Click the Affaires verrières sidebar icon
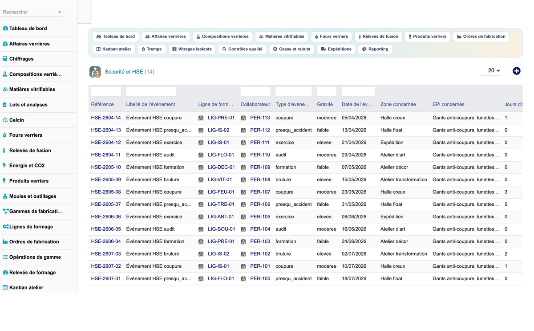 click(5, 44)
